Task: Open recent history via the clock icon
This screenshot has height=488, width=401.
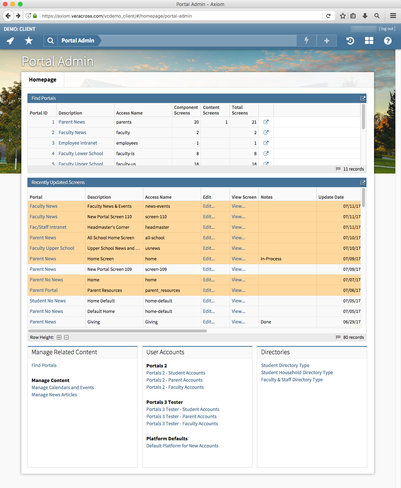Action: (350, 41)
